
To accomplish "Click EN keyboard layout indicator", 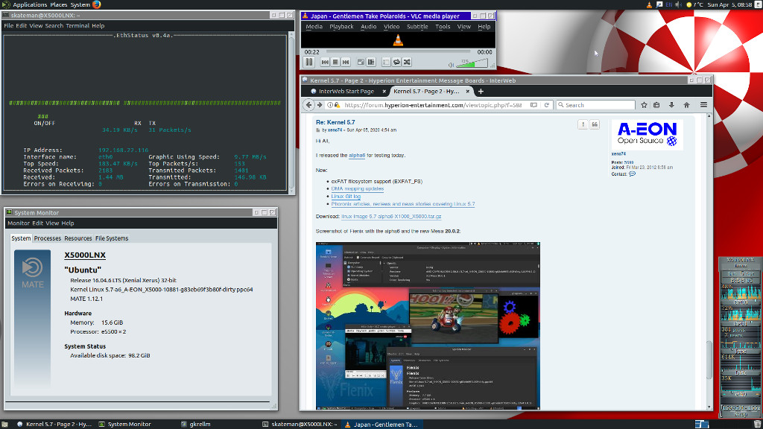I will coord(668,4).
